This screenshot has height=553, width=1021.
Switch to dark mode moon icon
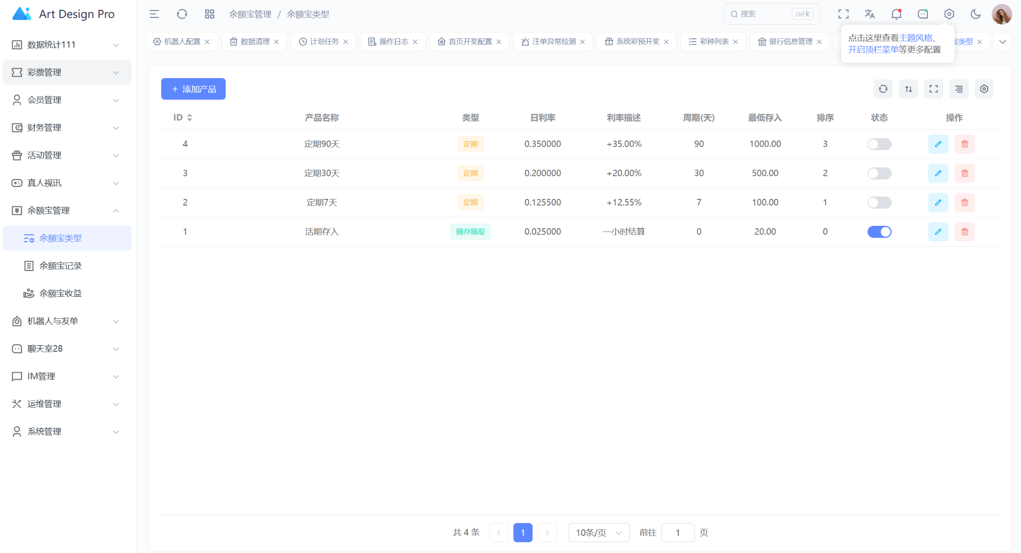pos(975,14)
